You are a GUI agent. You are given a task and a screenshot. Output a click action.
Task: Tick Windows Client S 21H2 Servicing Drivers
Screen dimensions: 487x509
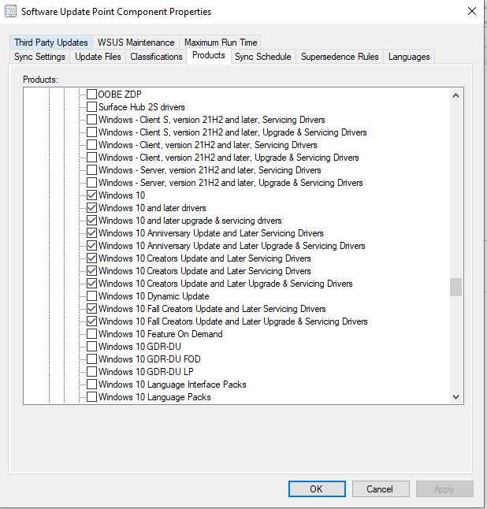point(92,120)
